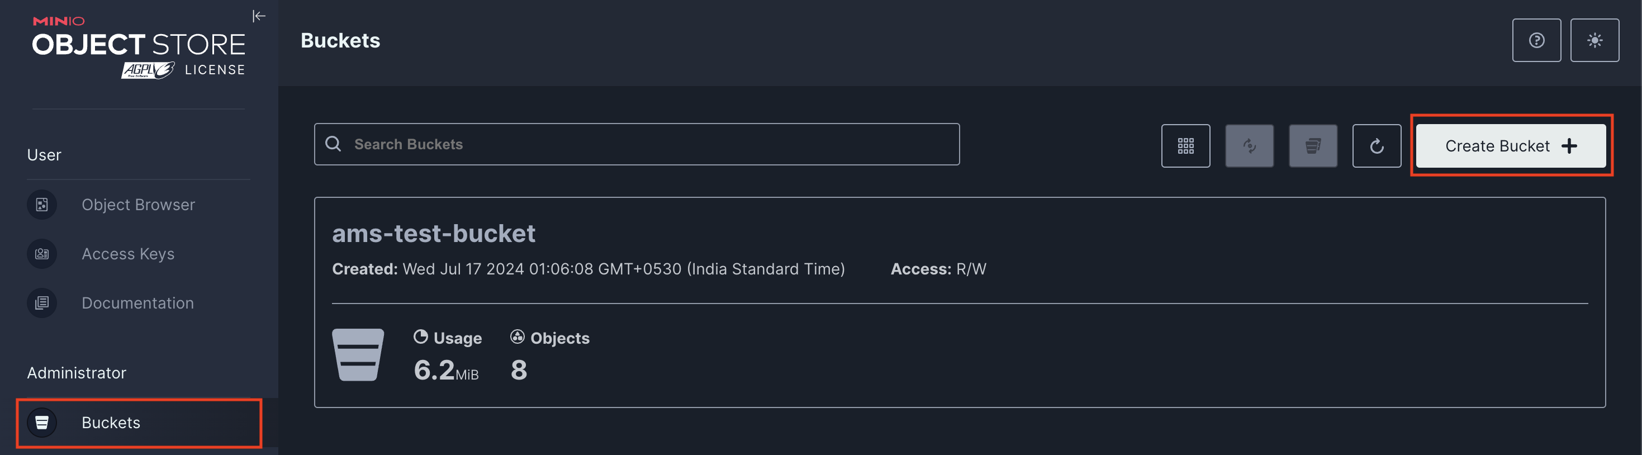Image resolution: width=1642 pixels, height=455 pixels.
Task: Toggle the light/dark theme sun icon
Action: coord(1594,40)
